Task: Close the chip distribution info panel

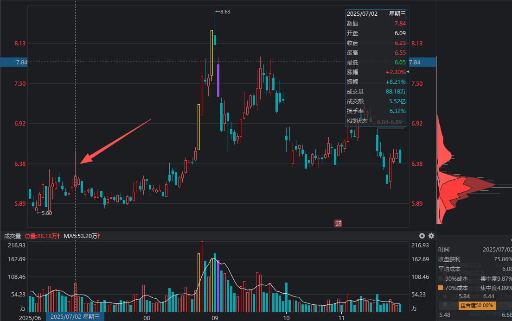Action: (510, 240)
